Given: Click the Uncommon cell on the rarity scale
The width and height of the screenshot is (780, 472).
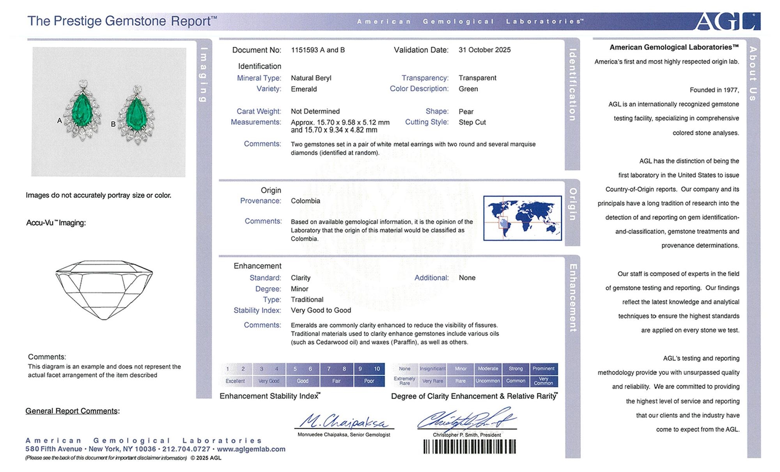Looking at the screenshot, I should [x=488, y=381].
